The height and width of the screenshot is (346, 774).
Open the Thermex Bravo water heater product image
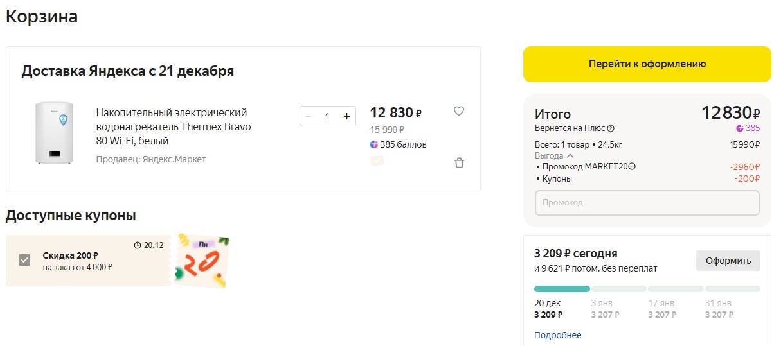pyautogui.click(x=54, y=133)
